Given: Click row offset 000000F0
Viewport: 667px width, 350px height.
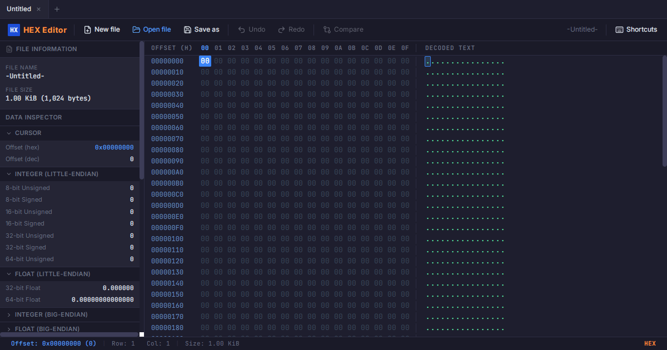Looking at the screenshot, I should 167,228.
